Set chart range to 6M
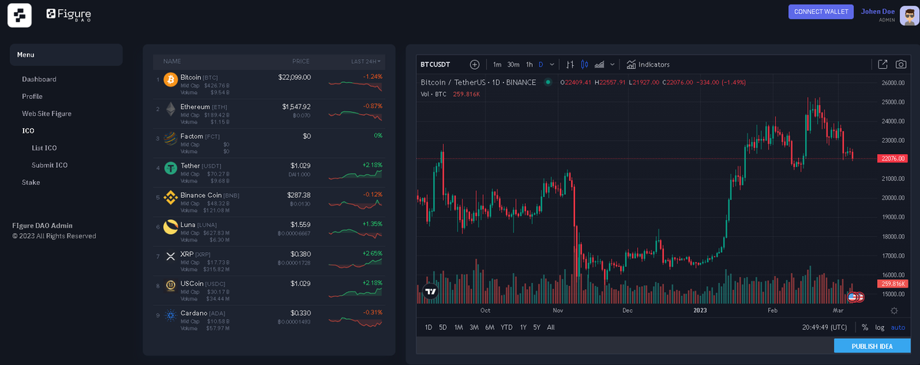Screen dimensions: 920x365 pyautogui.click(x=489, y=327)
